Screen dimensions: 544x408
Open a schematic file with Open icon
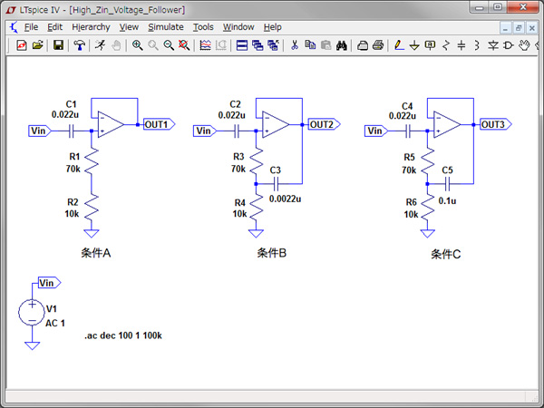37,45
